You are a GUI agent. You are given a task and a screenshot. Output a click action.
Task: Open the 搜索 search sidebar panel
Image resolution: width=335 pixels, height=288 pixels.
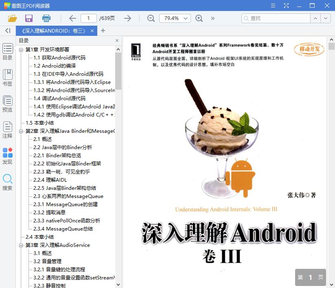coord(7,182)
